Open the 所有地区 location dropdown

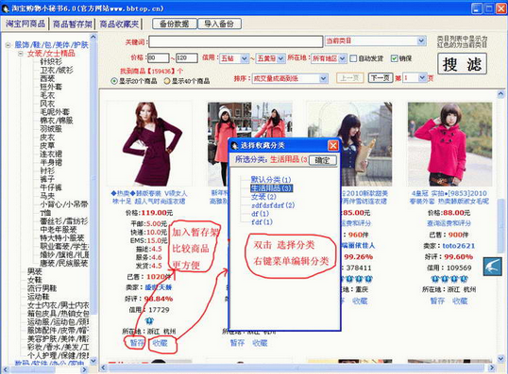[x=343, y=58]
